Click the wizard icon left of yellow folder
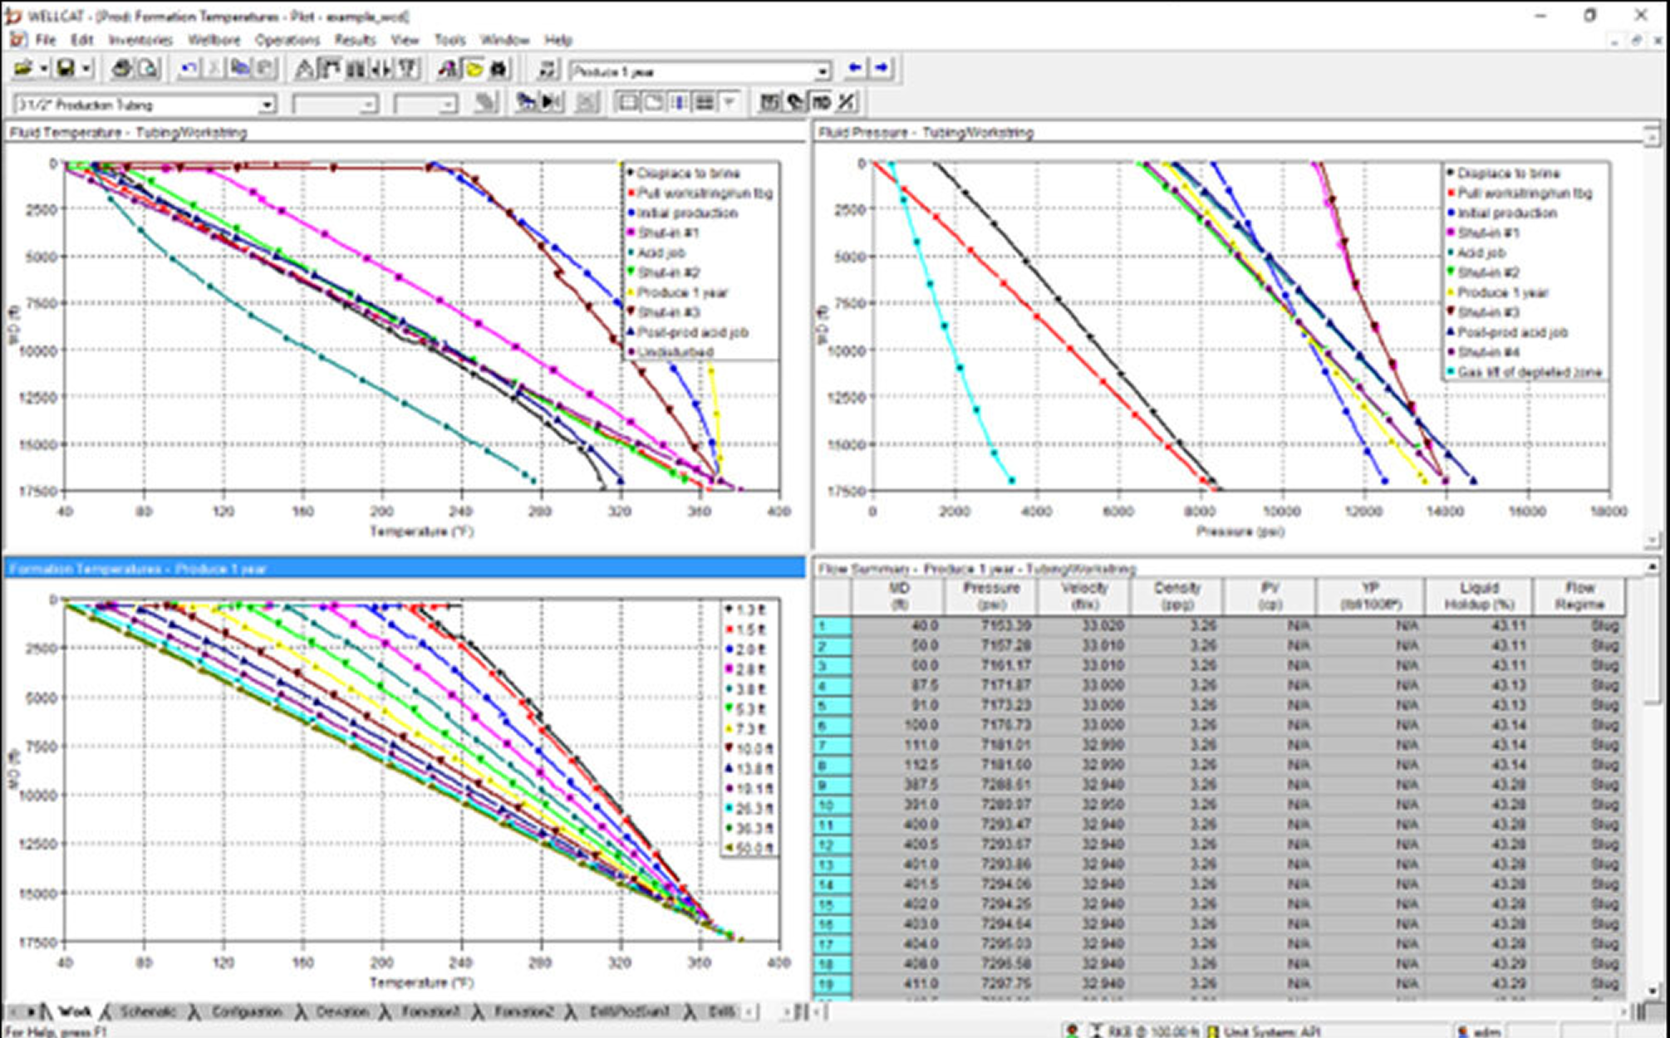Screen dimensions: 1670x1038 tap(448, 69)
